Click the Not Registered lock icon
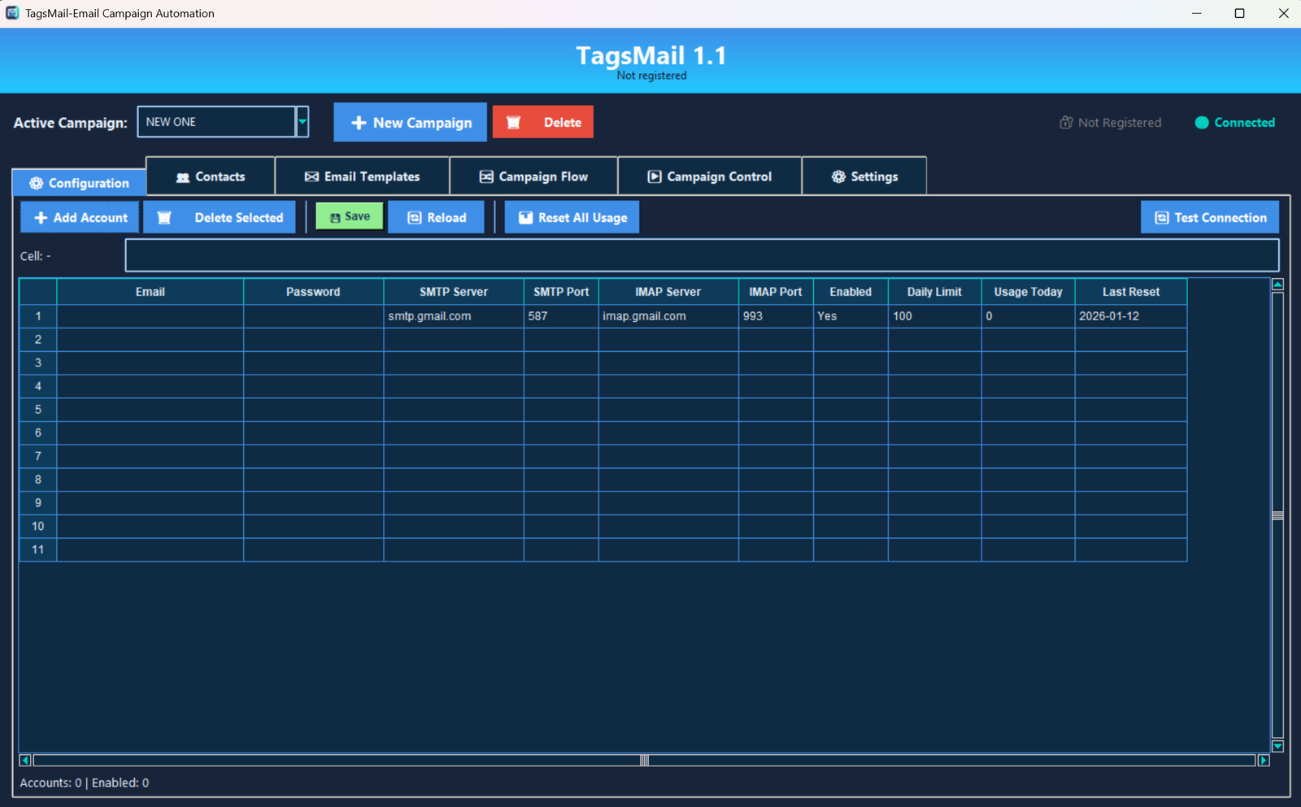The width and height of the screenshot is (1301, 807). 1066,123
